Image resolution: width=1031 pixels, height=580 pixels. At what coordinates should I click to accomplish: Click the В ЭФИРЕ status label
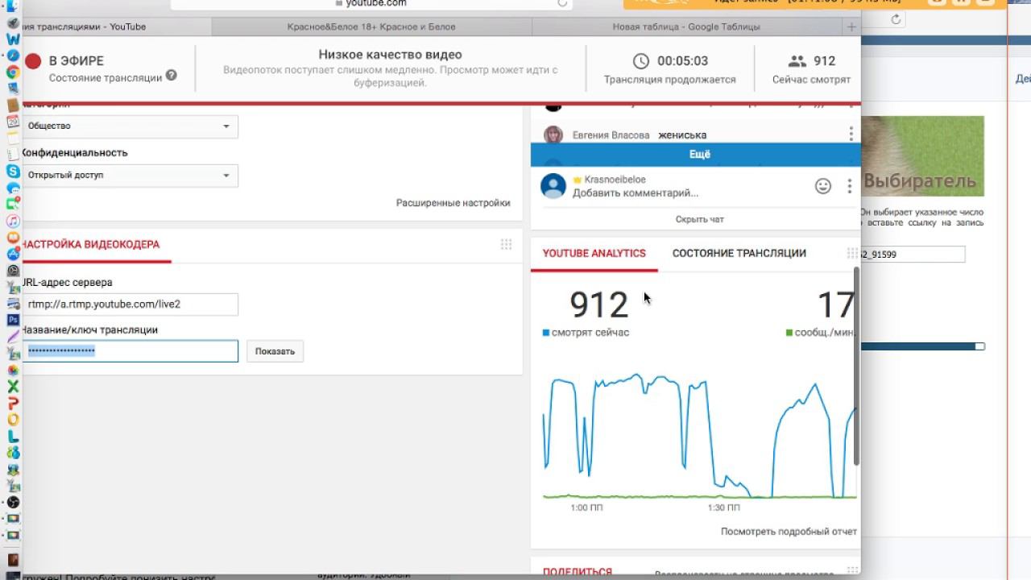tap(77, 61)
